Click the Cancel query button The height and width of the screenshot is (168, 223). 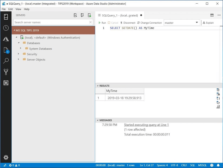pos(113,23)
